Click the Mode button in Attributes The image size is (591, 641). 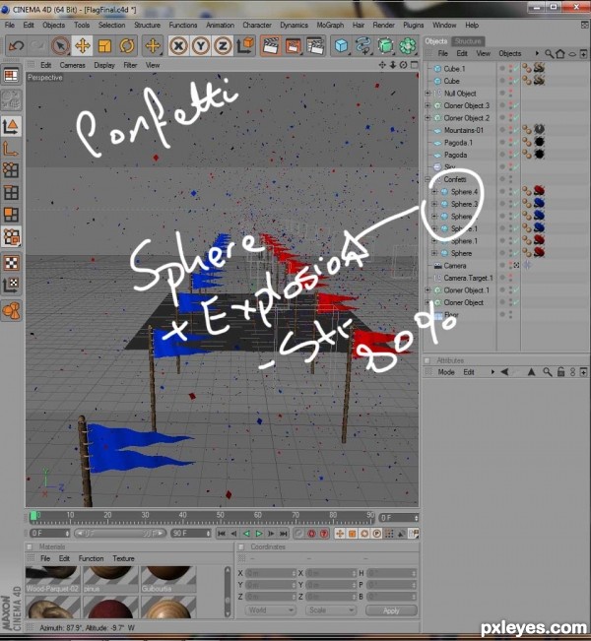pyautogui.click(x=446, y=372)
